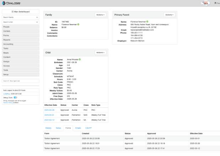The height and width of the screenshot is (156, 220).
Task: Open the Main Switchboard
Action: click(20, 12)
